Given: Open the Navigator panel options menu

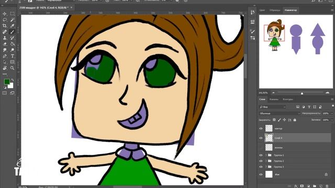Looking at the screenshot, I should (x=332, y=10).
